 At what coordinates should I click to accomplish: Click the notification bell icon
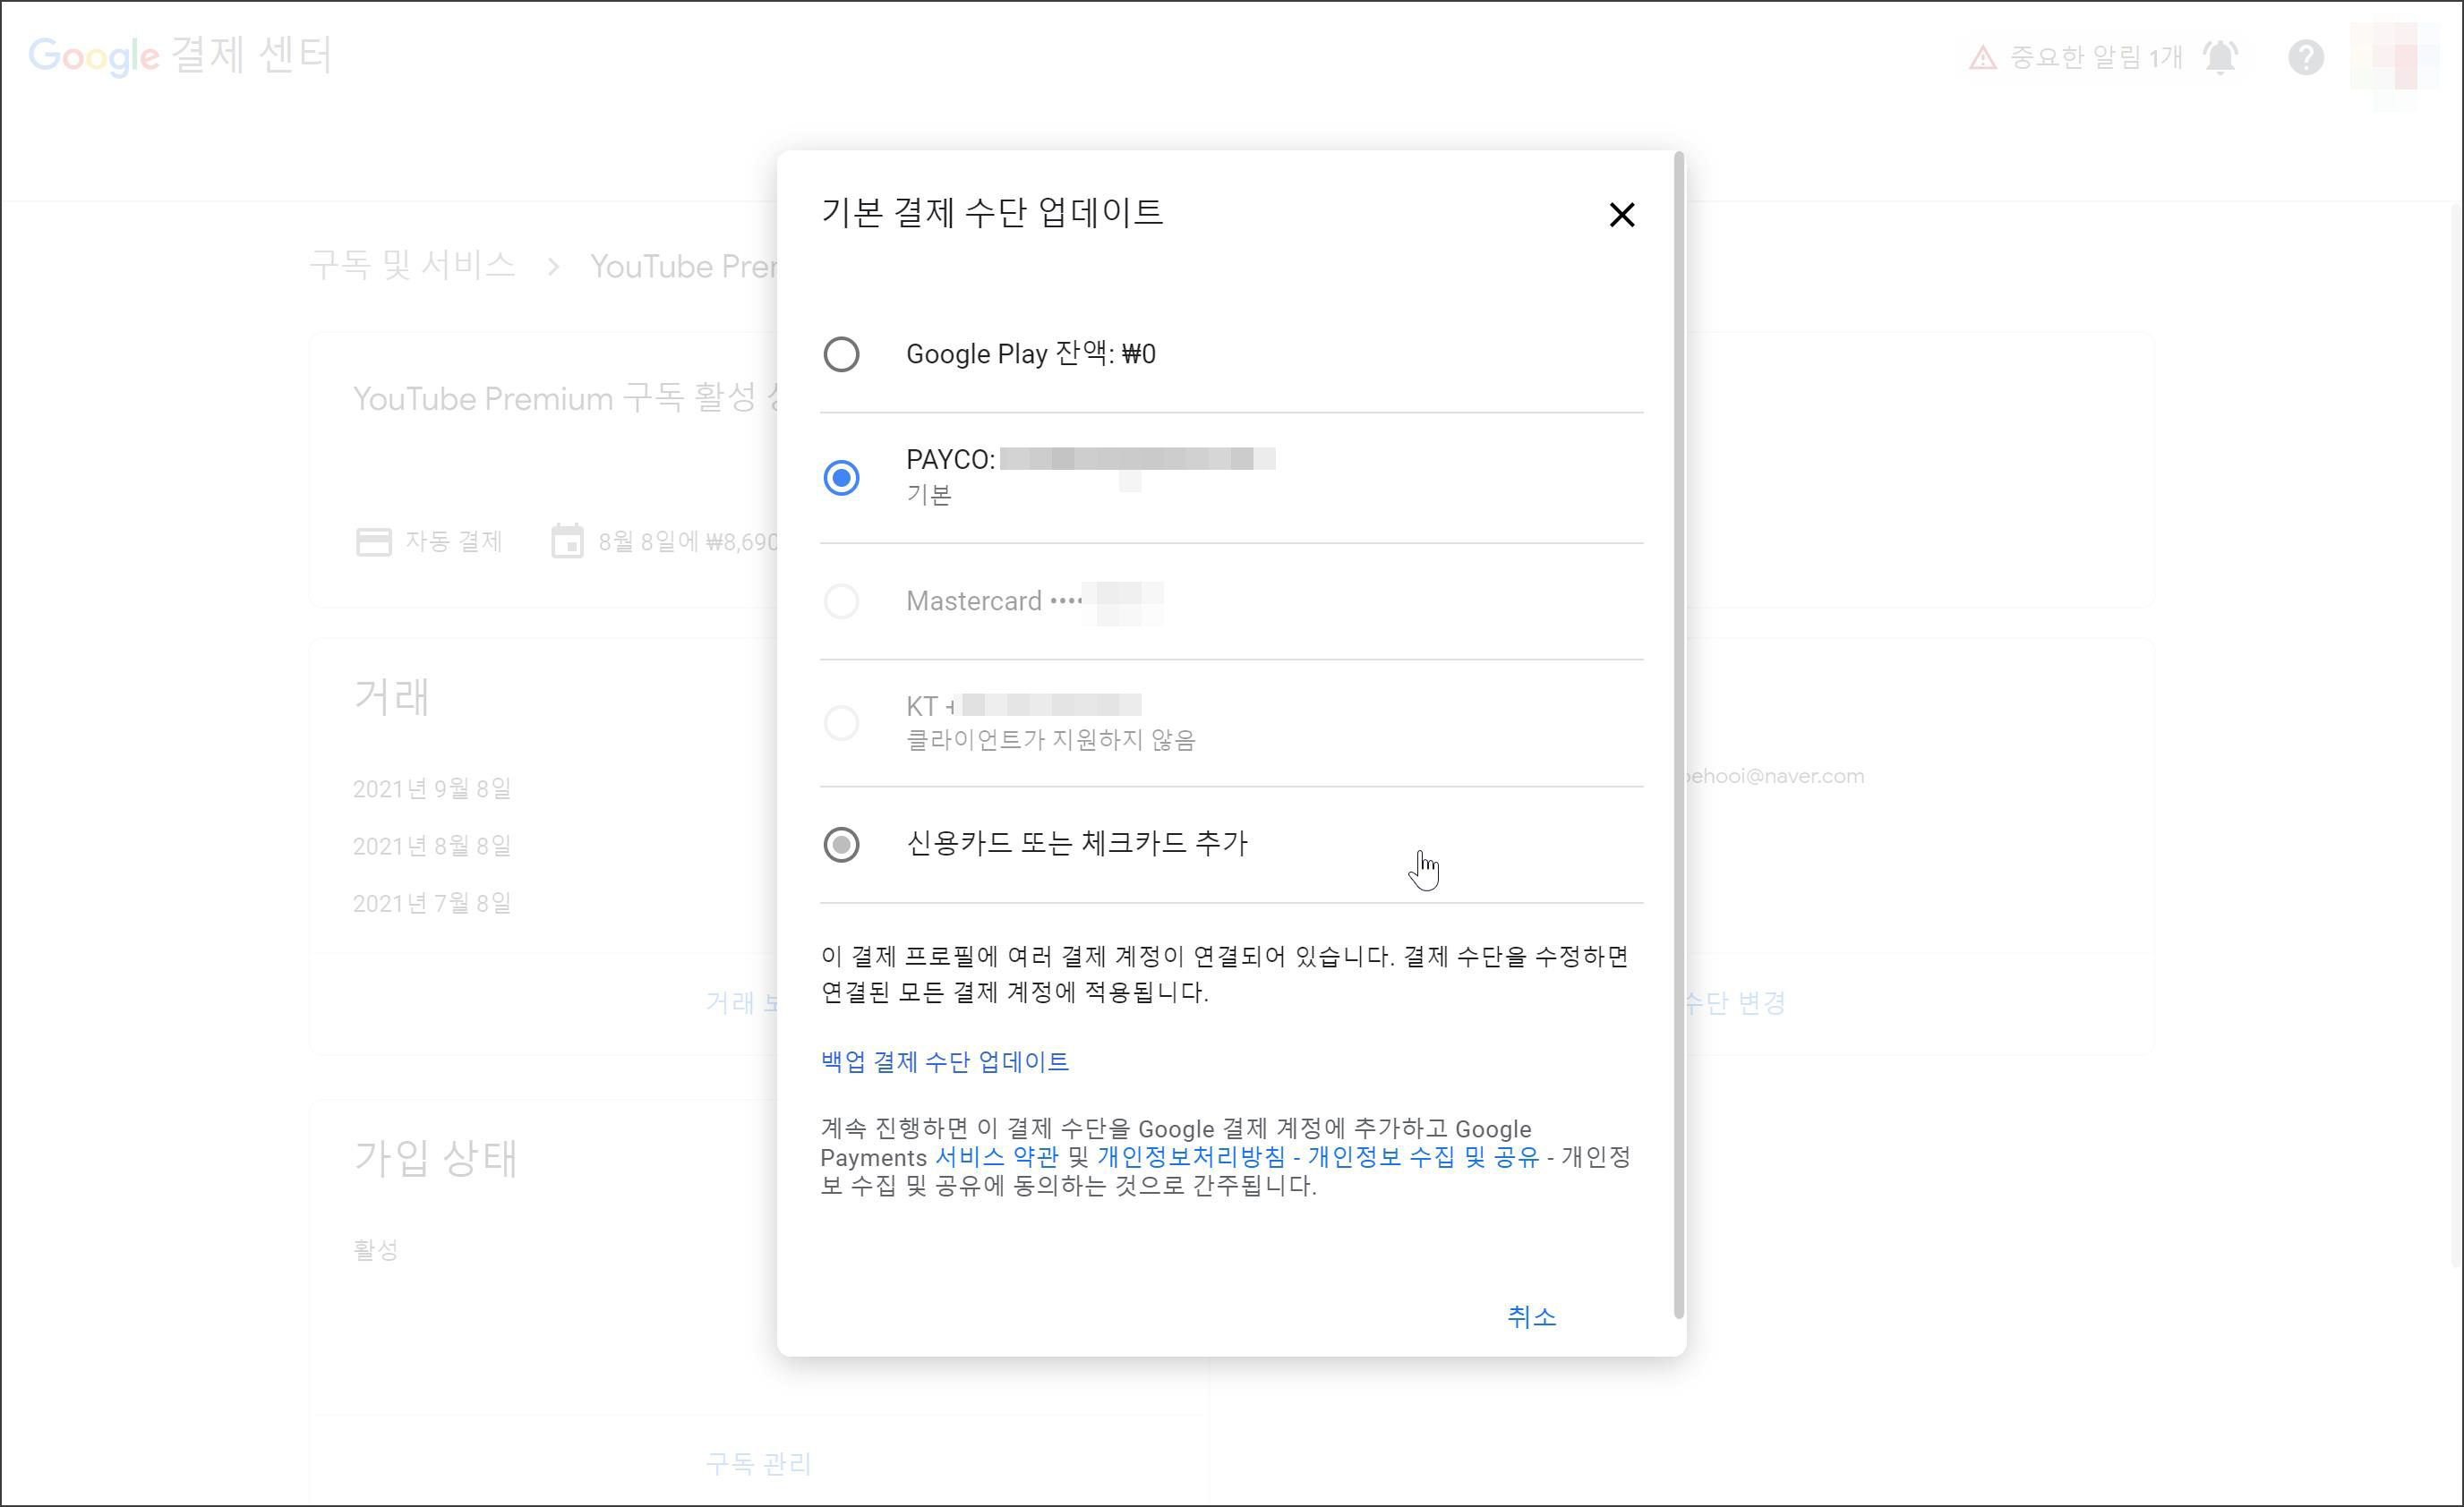click(x=2220, y=57)
